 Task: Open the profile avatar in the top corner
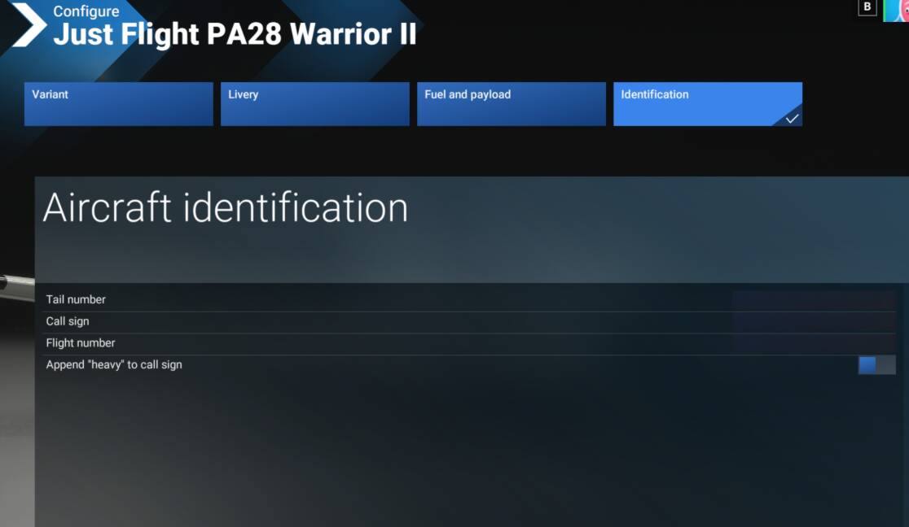click(897, 9)
